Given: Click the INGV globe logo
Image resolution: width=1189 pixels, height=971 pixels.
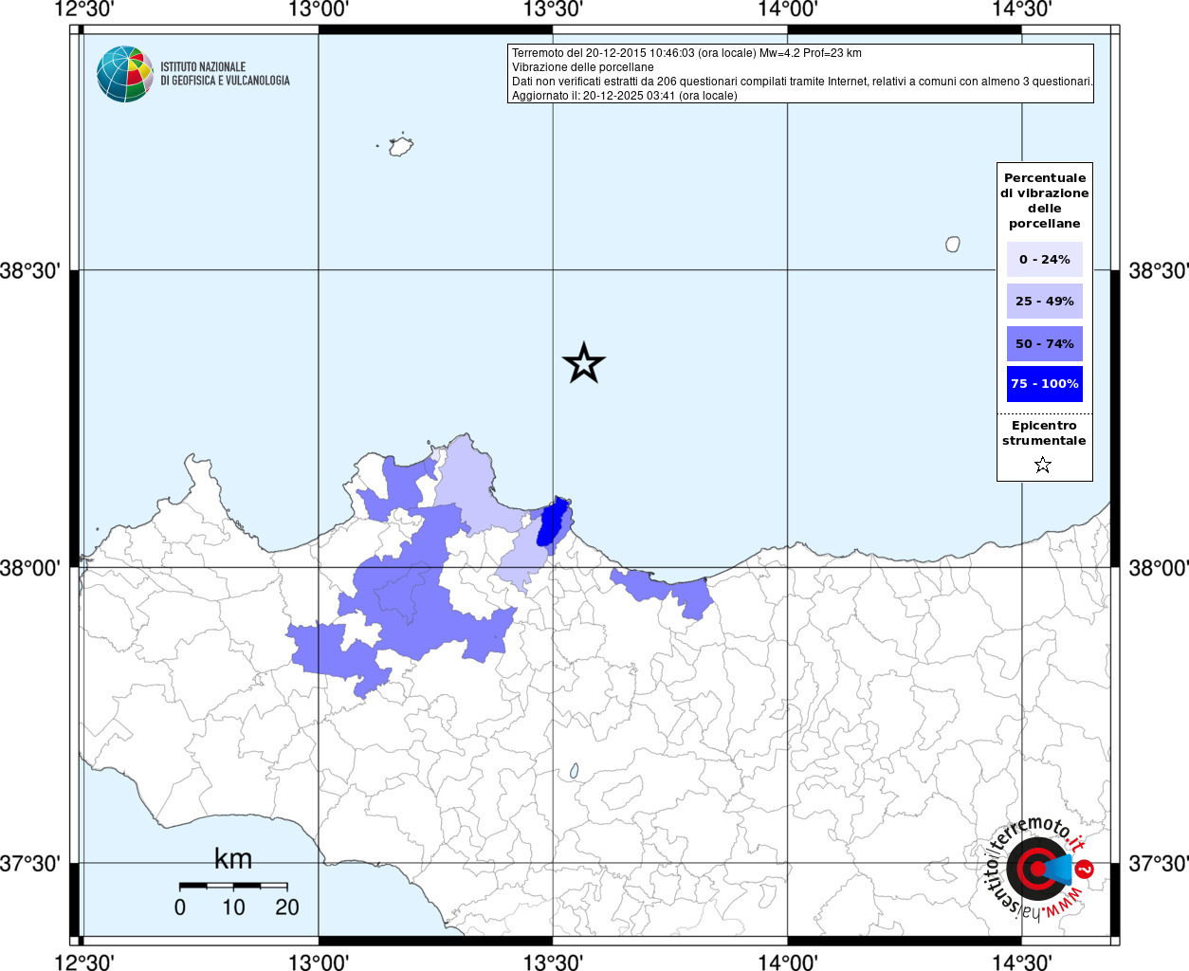Looking at the screenshot, I should pos(124,74).
